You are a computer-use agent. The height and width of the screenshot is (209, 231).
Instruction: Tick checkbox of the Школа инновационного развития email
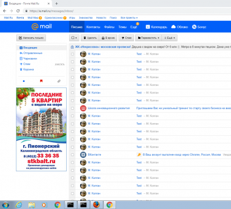(73, 108)
